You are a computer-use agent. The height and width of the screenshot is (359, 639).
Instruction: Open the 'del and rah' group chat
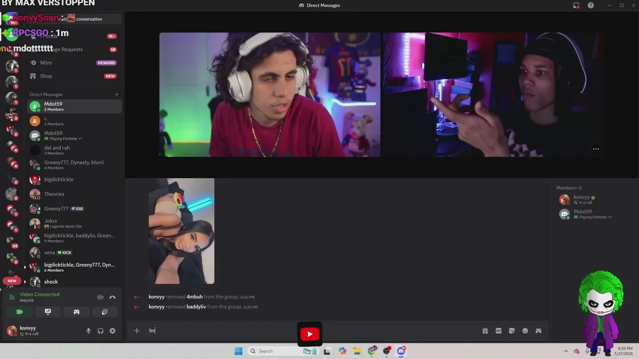coord(74,150)
